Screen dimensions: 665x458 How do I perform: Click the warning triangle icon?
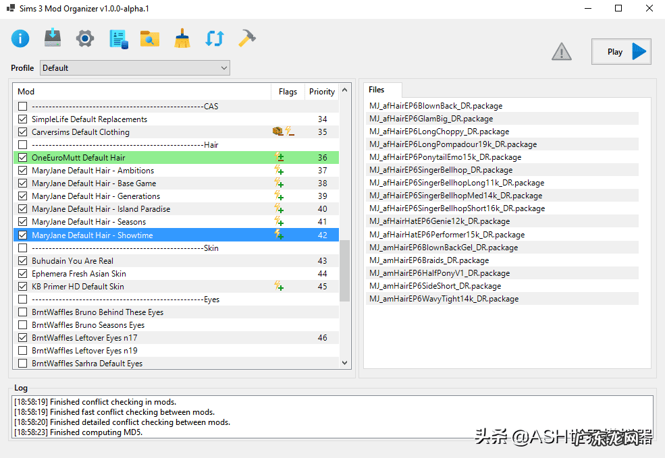(x=561, y=52)
